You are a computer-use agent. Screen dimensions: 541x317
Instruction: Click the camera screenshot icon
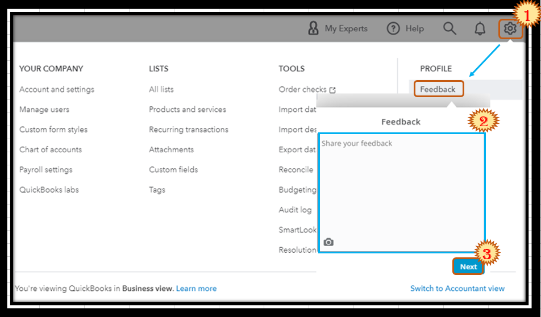tap(328, 242)
